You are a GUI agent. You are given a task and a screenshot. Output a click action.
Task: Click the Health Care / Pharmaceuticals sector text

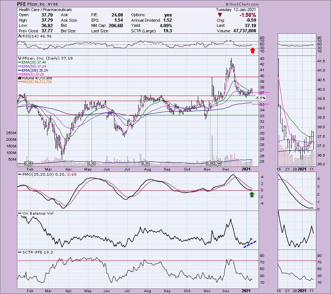click(x=45, y=10)
